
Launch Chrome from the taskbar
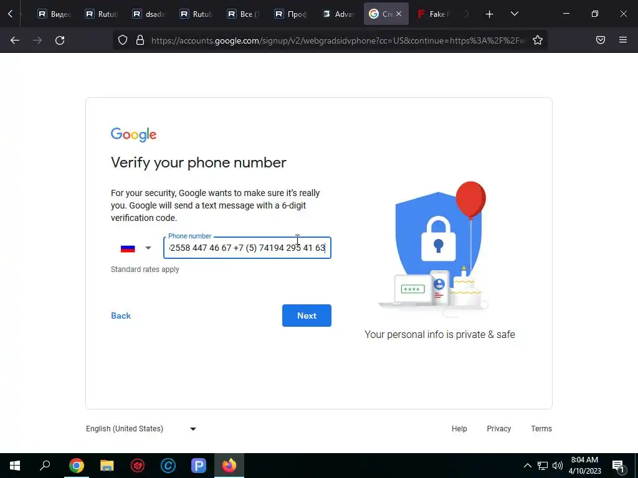pos(77,466)
